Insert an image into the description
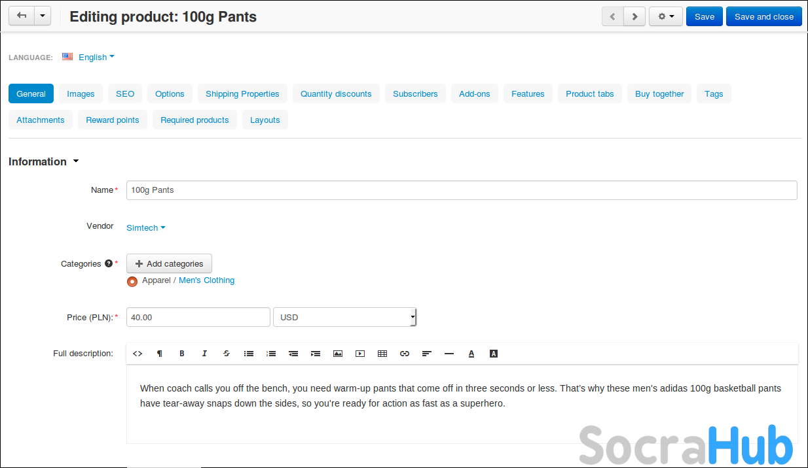808x468 pixels. [x=338, y=354]
